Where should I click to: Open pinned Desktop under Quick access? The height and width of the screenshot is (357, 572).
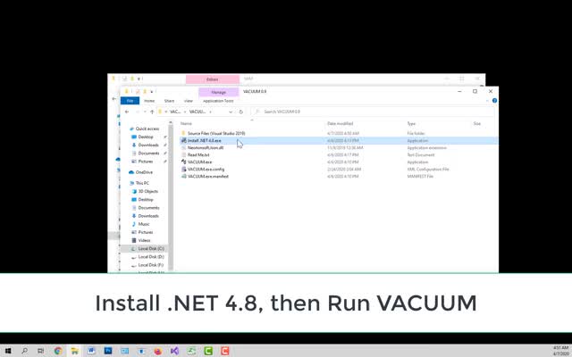click(x=146, y=137)
